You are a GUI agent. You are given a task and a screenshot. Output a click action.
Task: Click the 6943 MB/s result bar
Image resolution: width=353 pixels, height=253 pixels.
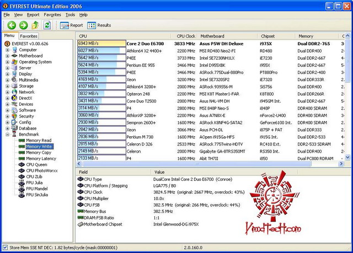pos(101,44)
